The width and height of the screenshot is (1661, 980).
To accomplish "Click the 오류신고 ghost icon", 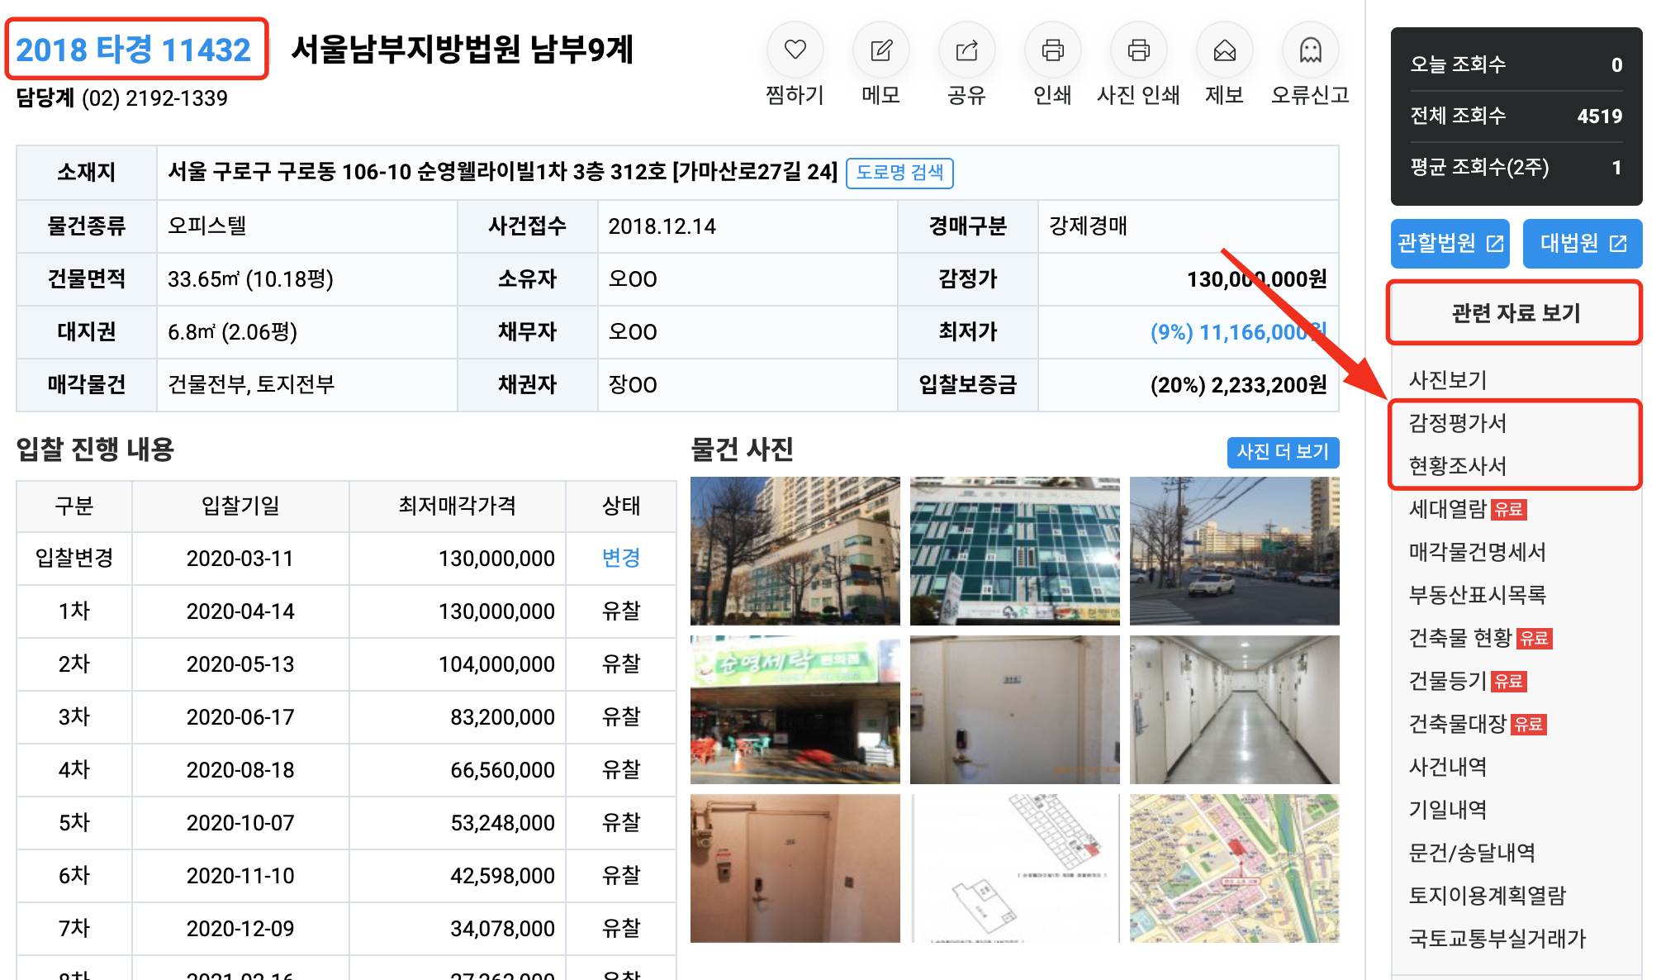I will pos(1310,50).
